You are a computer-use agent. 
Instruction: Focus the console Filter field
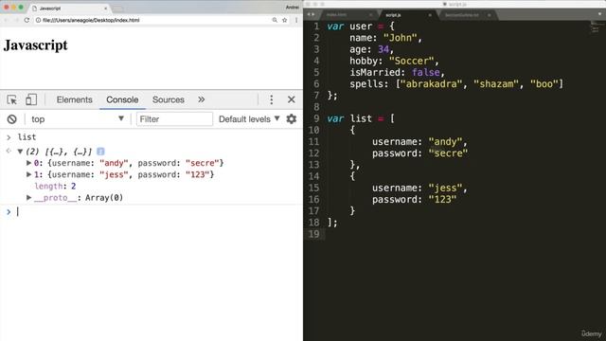(x=174, y=119)
